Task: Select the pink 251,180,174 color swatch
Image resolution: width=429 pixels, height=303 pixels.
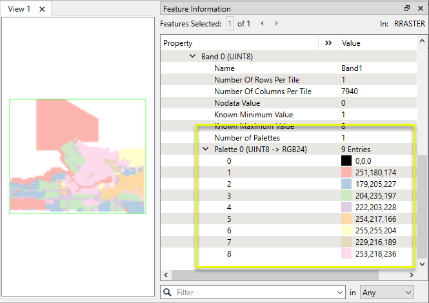Action: tap(346, 173)
